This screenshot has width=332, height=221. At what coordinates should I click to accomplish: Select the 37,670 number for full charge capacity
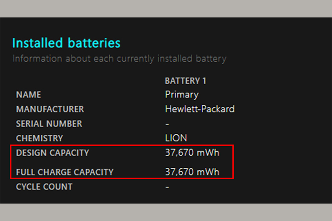(179, 172)
